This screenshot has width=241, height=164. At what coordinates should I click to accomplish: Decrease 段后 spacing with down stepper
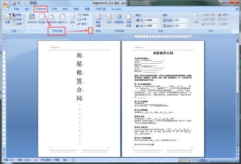pos(188,27)
